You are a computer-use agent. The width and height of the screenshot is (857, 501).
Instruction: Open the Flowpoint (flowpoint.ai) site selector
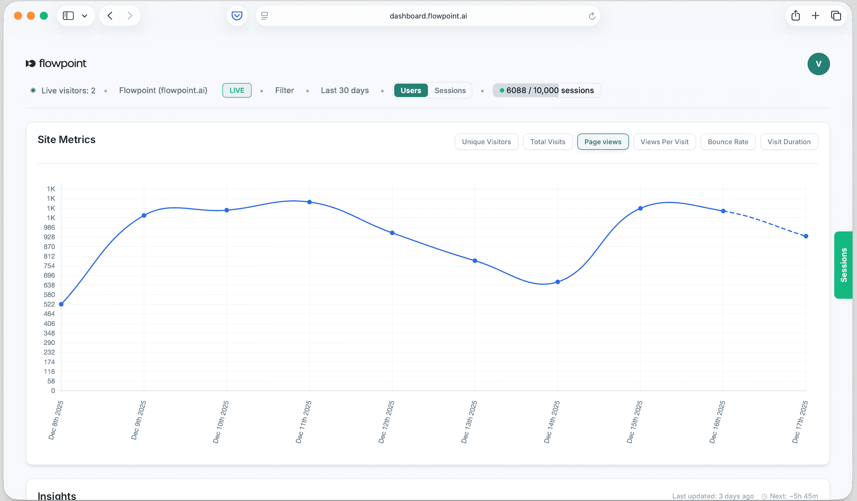pos(163,90)
